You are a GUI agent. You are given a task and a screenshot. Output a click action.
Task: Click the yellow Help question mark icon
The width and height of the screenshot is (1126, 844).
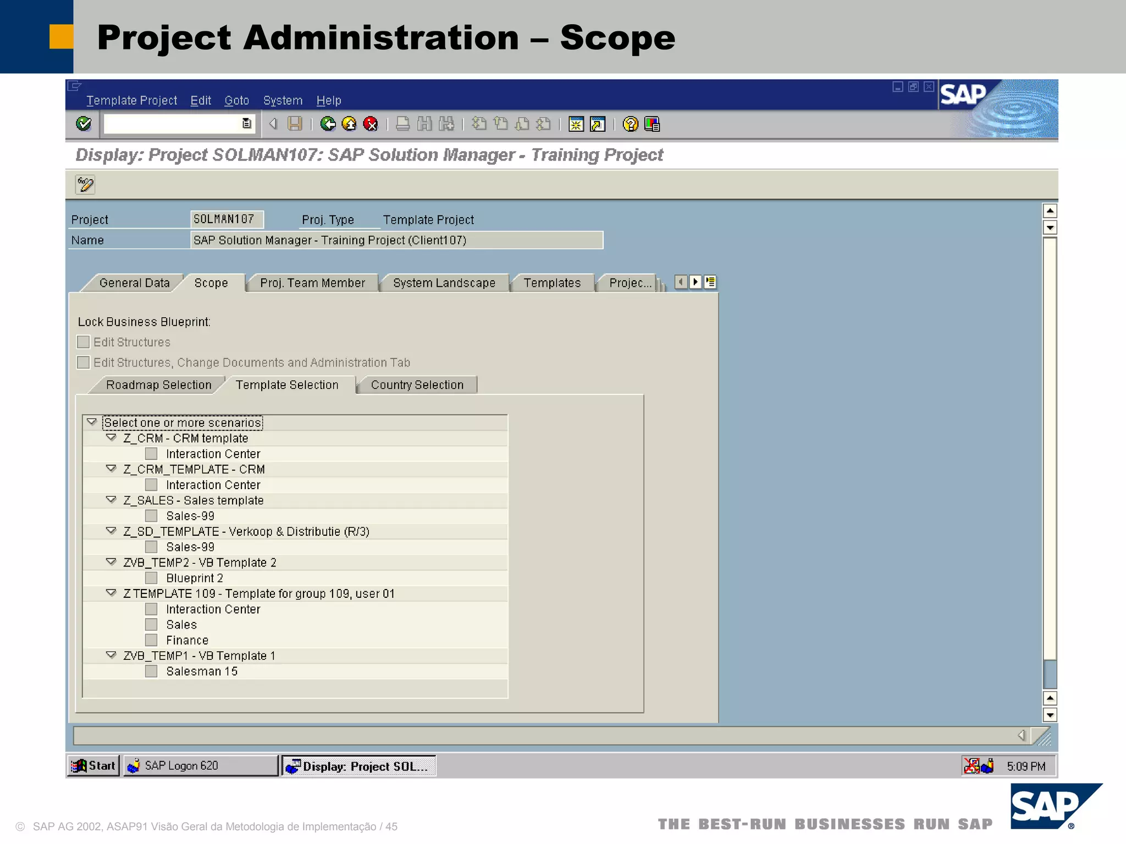[630, 124]
